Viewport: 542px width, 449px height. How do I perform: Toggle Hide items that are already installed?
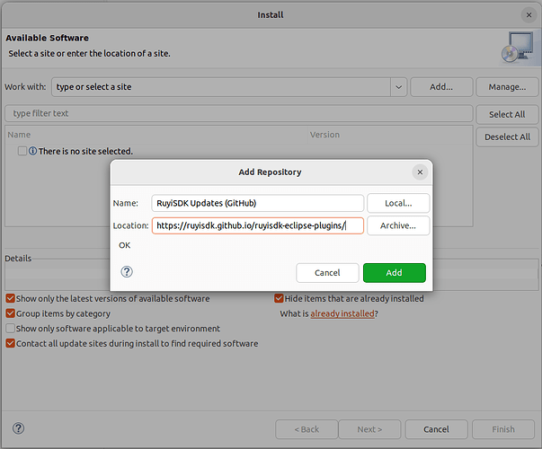(x=279, y=298)
